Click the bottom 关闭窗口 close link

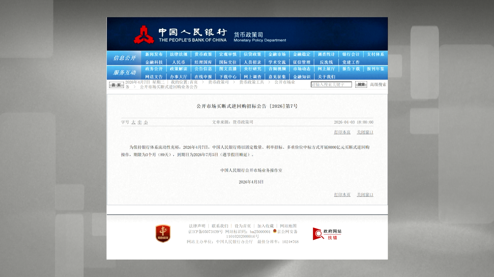click(x=365, y=195)
